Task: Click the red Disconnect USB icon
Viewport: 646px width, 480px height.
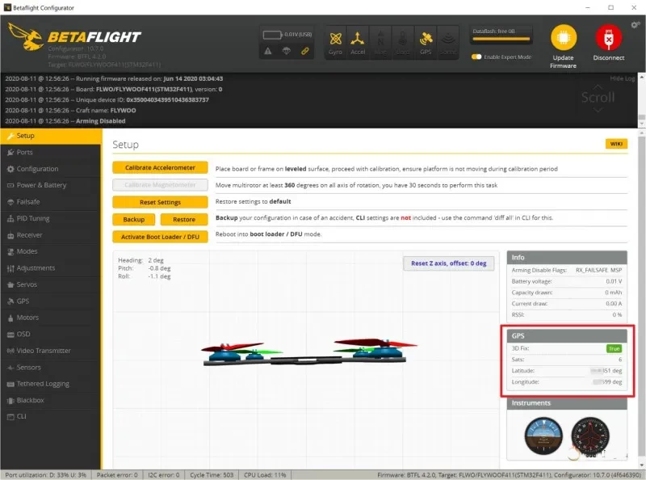Action: [x=609, y=37]
